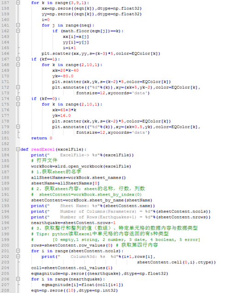230x293 pixels.
Task: Collapse the plt.annotate fold at line 172
Action: [18, 87]
